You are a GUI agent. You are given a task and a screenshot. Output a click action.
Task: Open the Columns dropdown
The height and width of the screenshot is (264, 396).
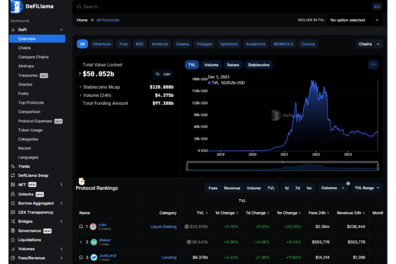[x=333, y=188]
